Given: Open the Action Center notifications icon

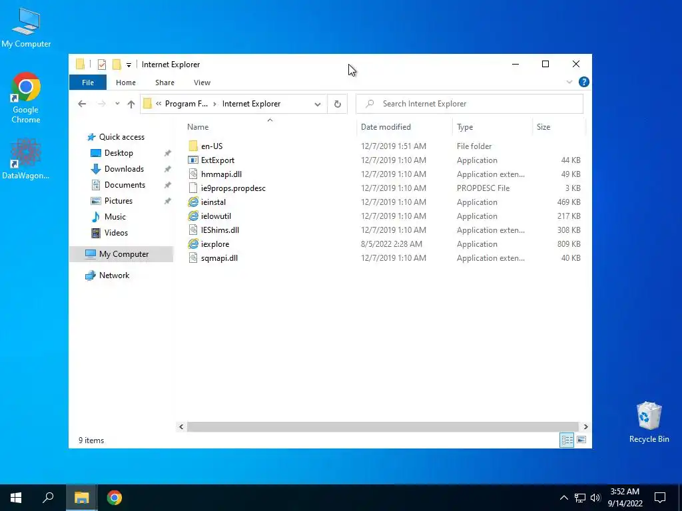Looking at the screenshot, I should pyautogui.click(x=660, y=498).
